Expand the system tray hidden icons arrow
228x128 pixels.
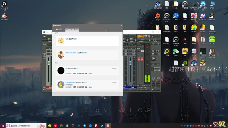point(182,126)
